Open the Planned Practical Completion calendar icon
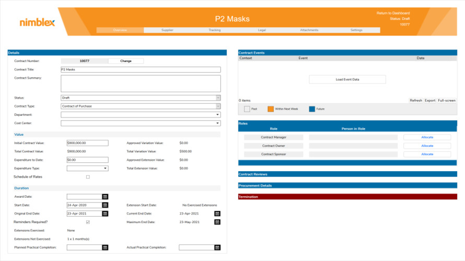The image size is (465, 261). point(105,247)
